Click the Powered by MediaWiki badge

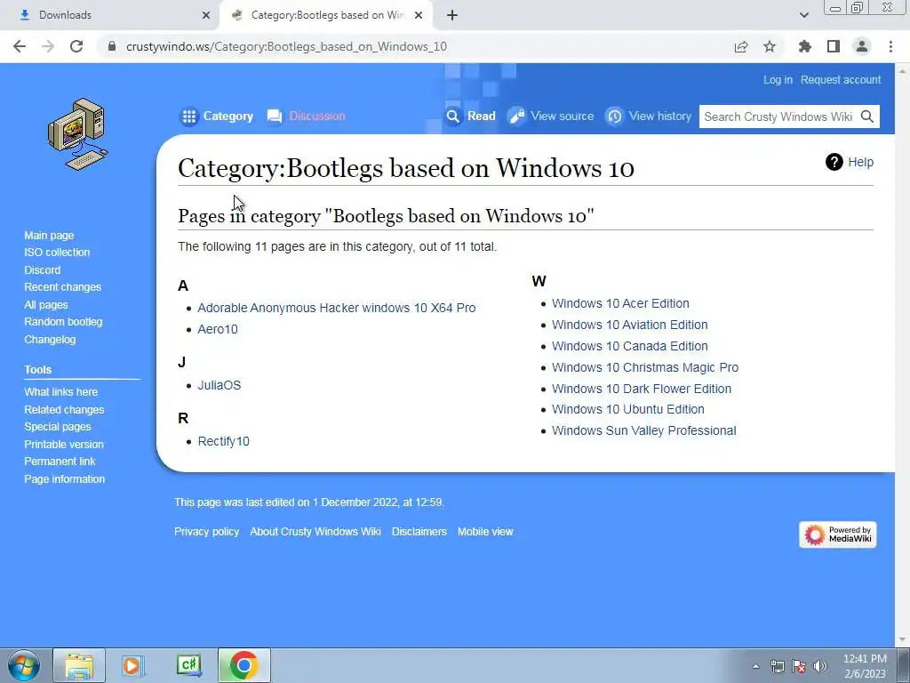(837, 534)
